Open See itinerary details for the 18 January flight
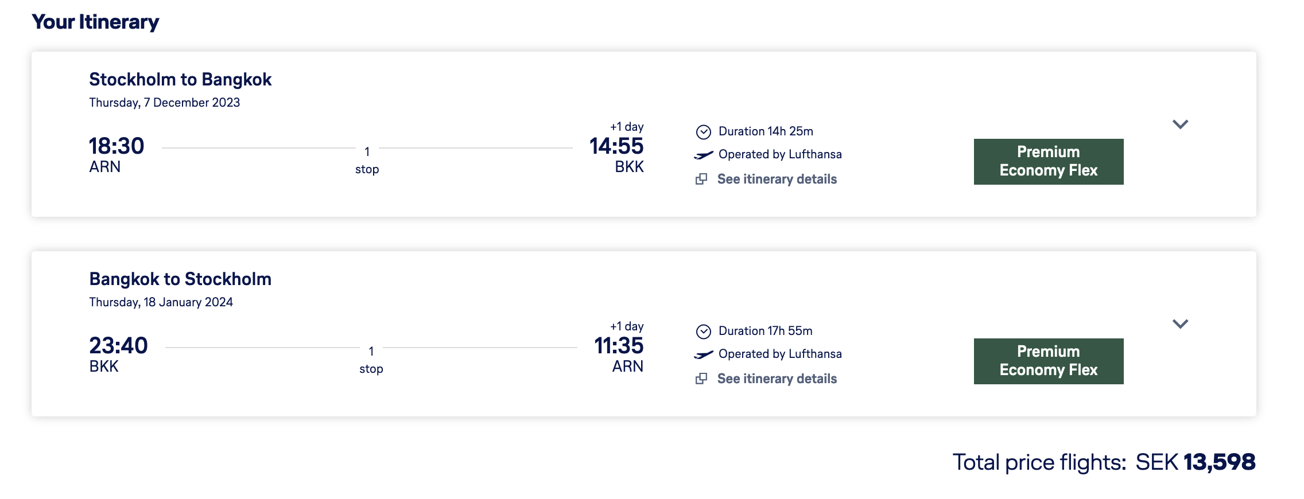This screenshot has width=1304, height=499. tap(777, 379)
